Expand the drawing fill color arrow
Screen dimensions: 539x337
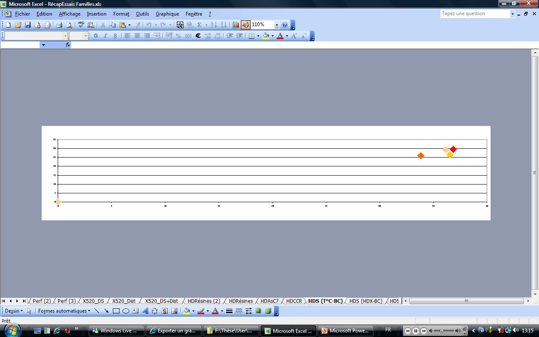click(193, 311)
